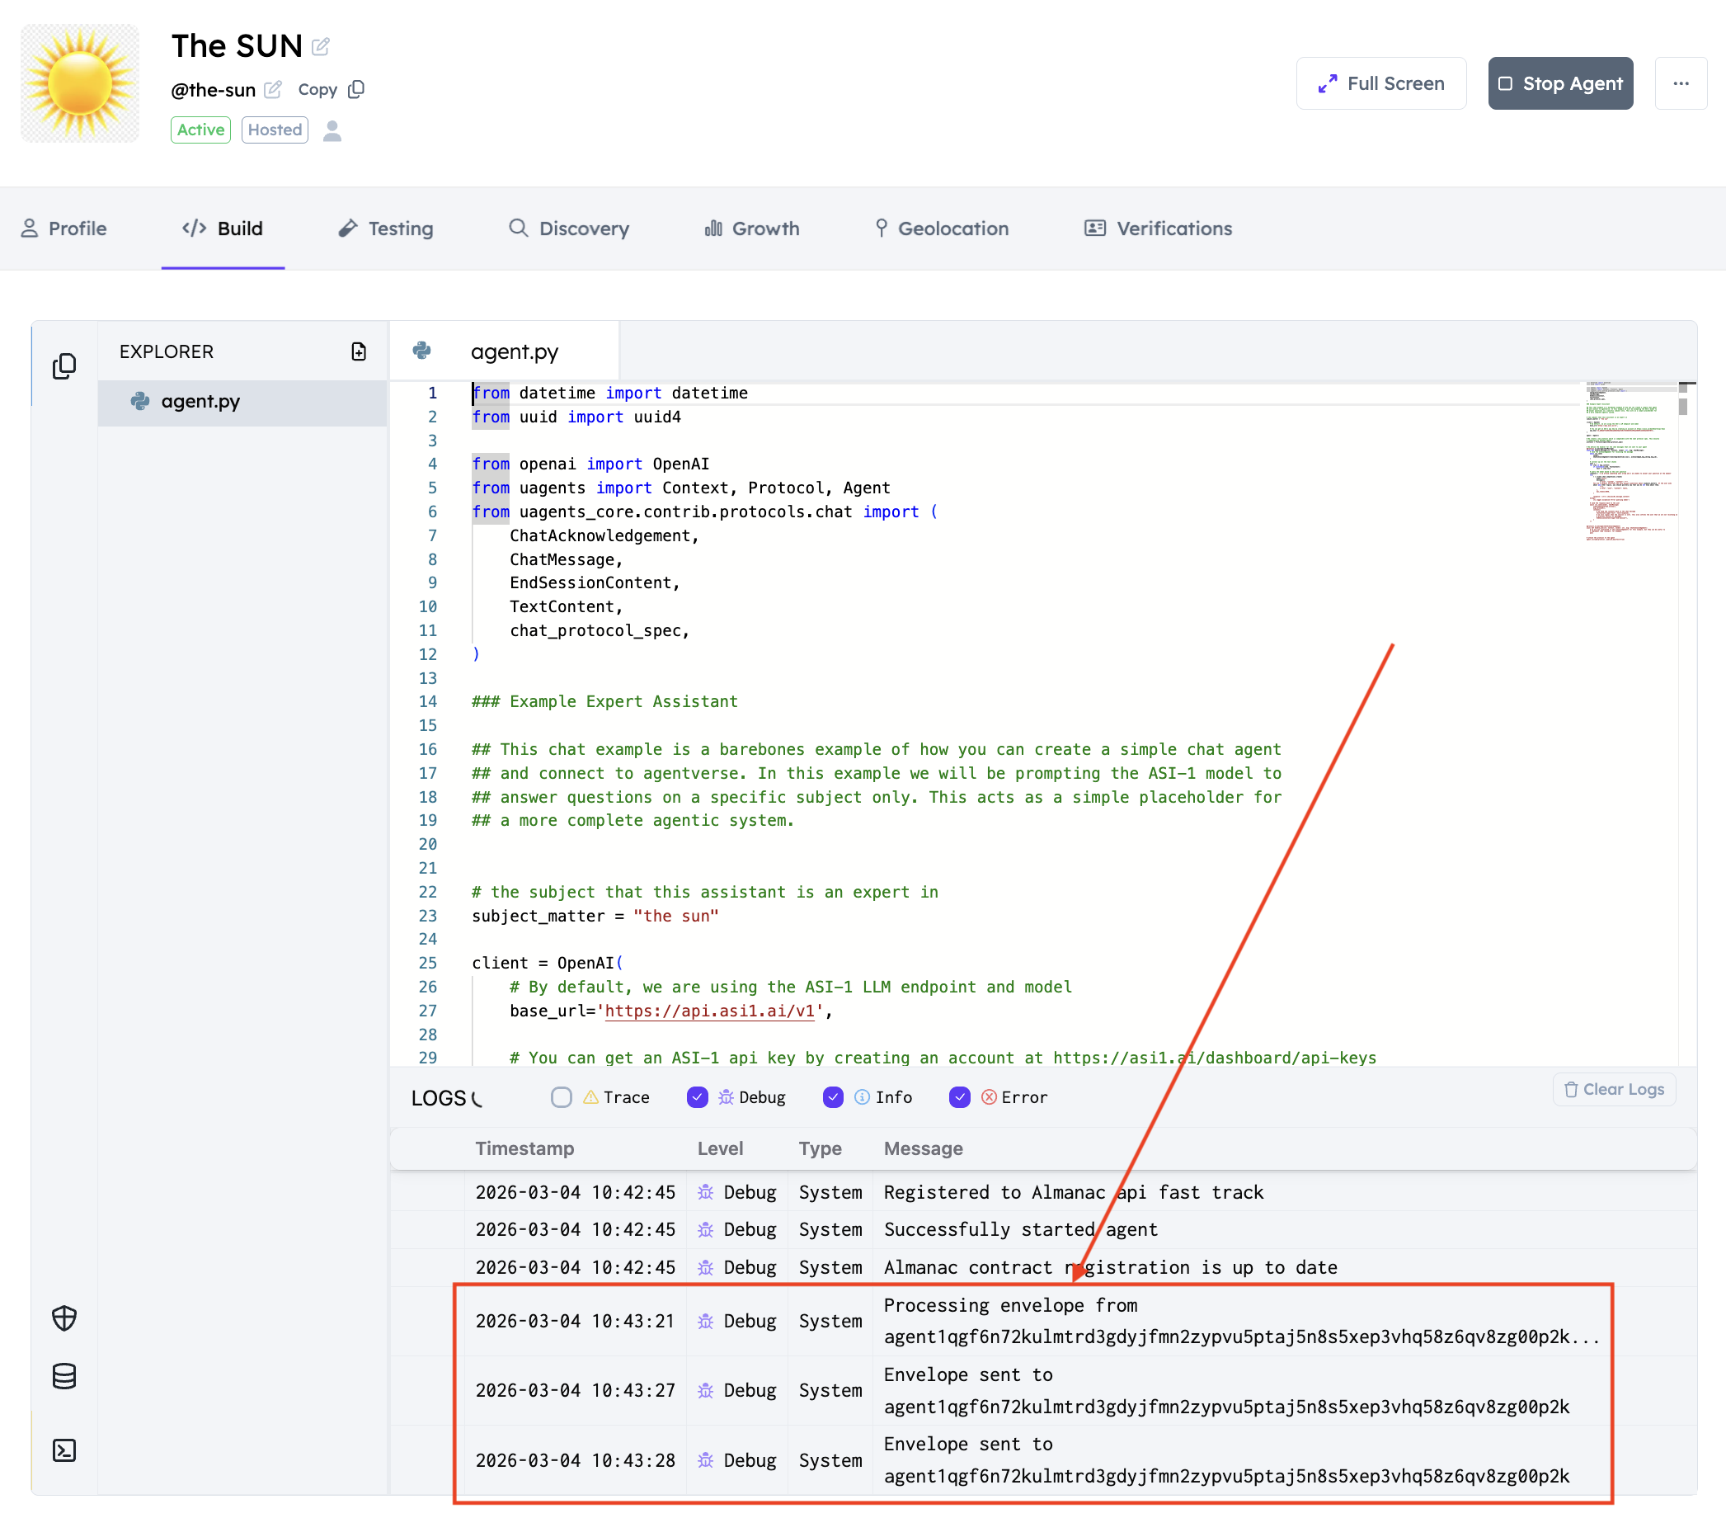Select agent.py in the Explorer tree
1726x1518 pixels.
(x=200, y=401)
